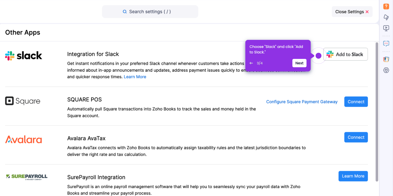
Task: Click the Slack logo
Action: [24, 56]
